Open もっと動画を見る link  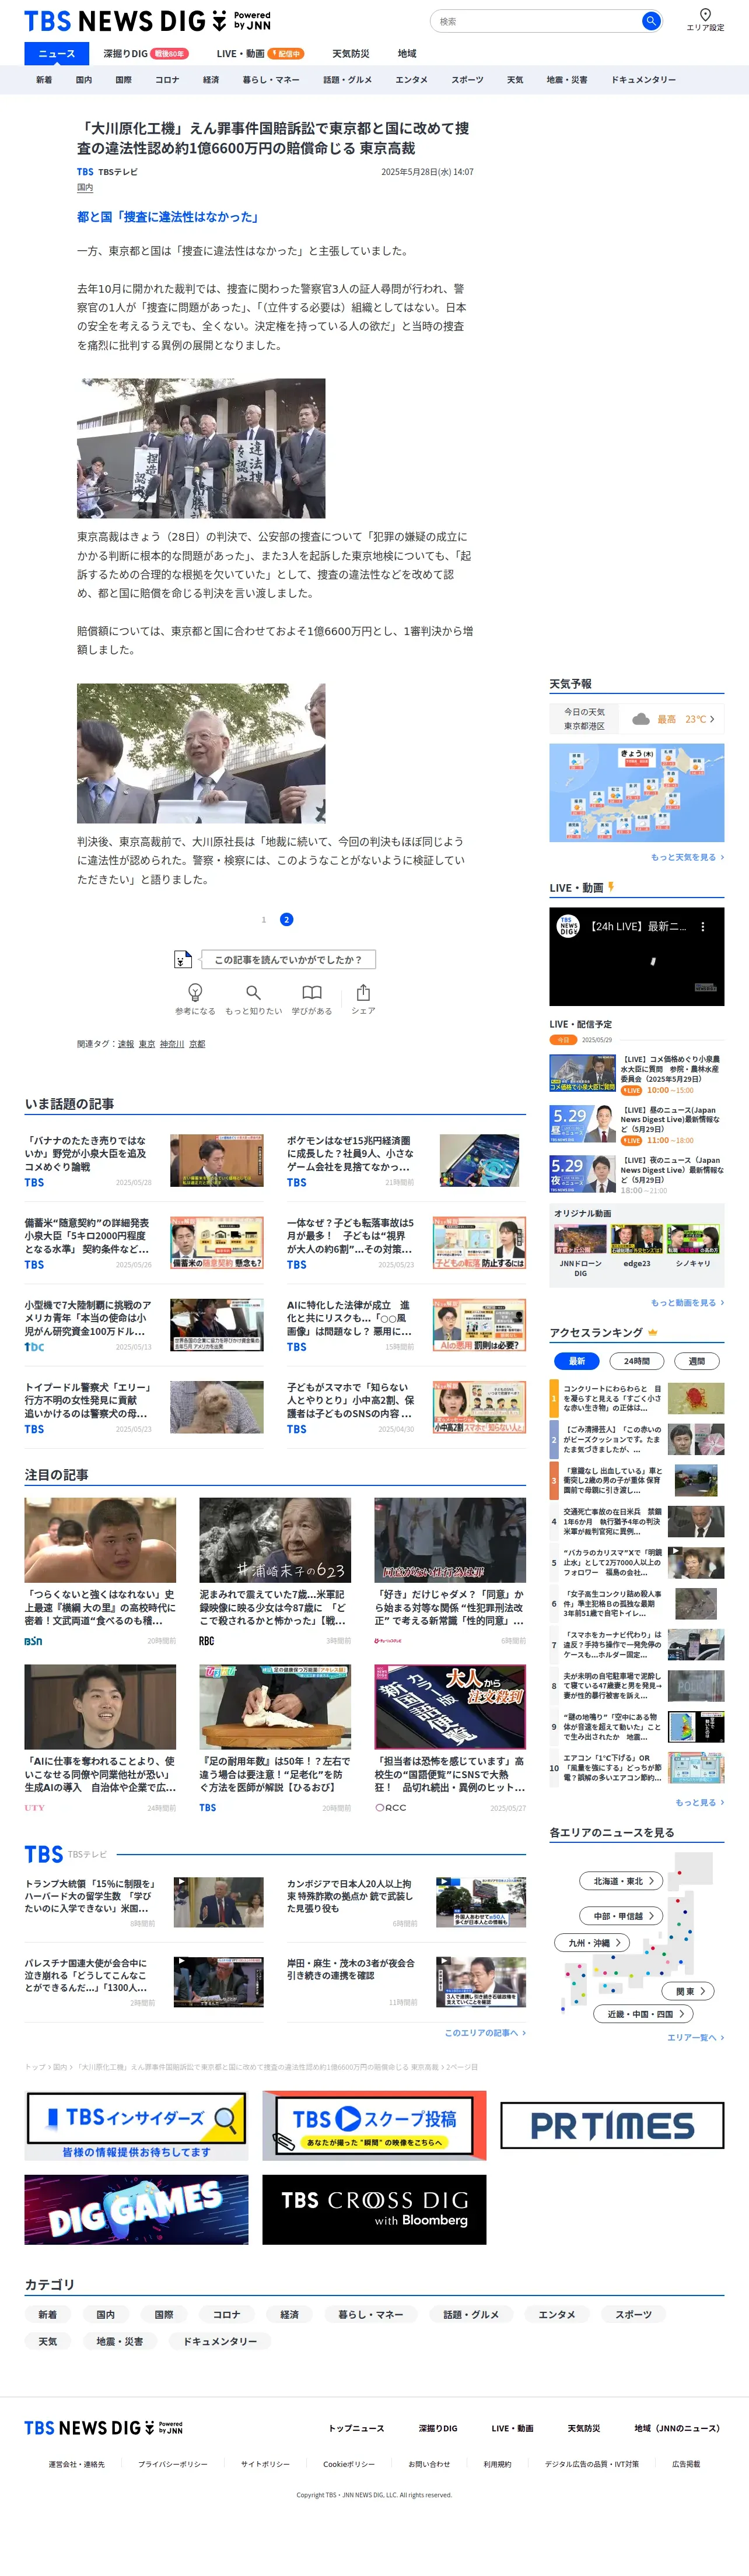point(687,1303)
